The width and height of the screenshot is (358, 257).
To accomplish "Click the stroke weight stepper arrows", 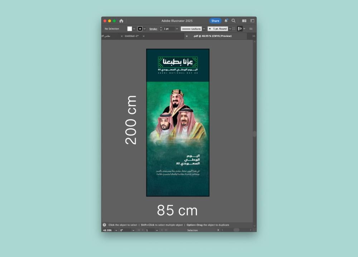I will click(x=161, y=29).
